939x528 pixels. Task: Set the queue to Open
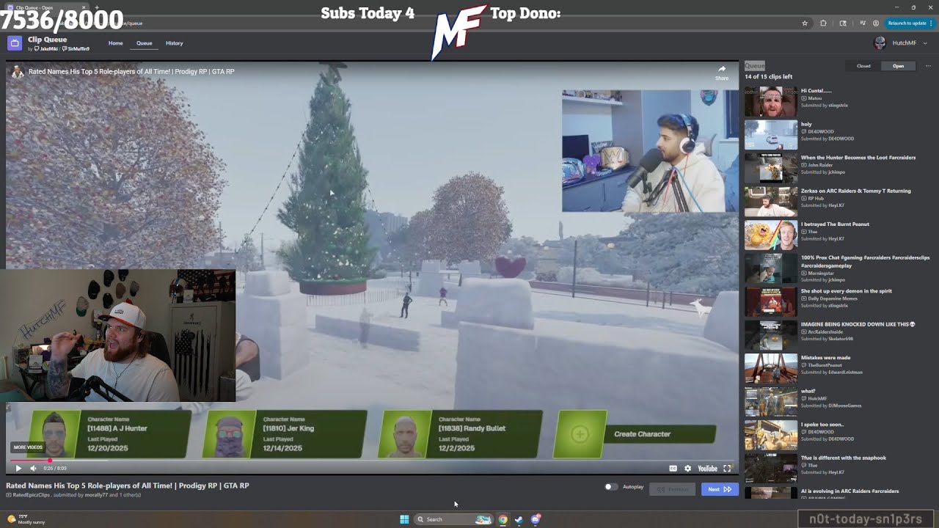point(898,66)
